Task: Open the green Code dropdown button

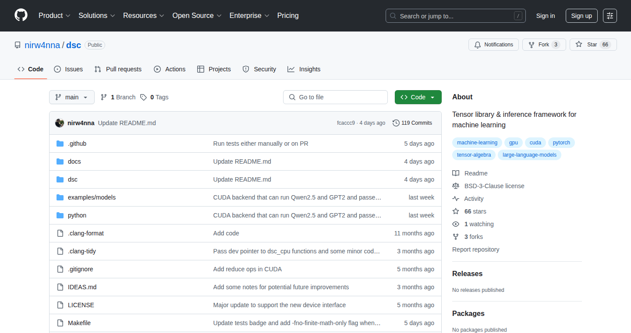Action: coord(418,97)
